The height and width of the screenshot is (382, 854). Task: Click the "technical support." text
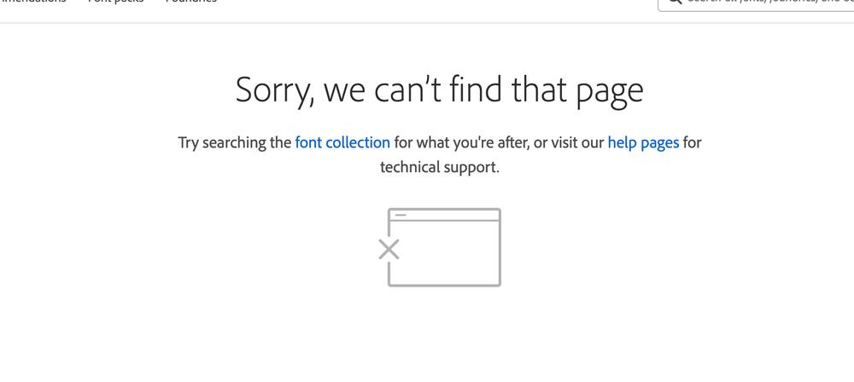[x=439, y=167]
